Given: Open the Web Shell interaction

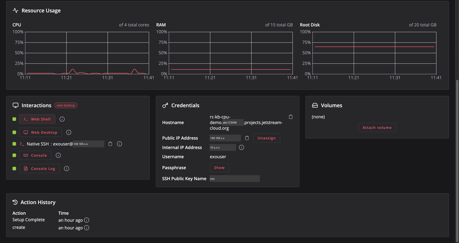Looking at the screenshot, I should (x=37, y=119).
